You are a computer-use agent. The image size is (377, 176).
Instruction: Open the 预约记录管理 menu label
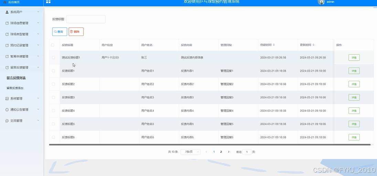coord(19,45)
